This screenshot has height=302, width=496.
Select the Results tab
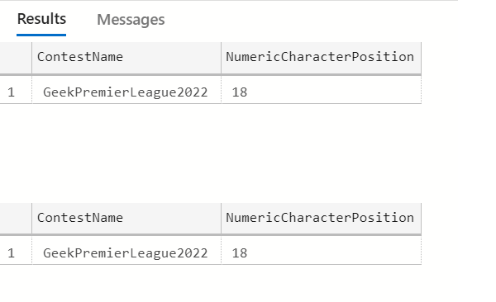41,19
